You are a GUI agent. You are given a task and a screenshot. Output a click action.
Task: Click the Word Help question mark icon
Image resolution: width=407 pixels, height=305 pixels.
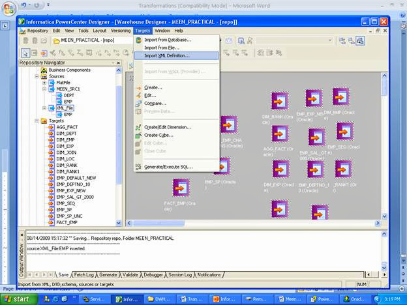click(x=402, y=16)
